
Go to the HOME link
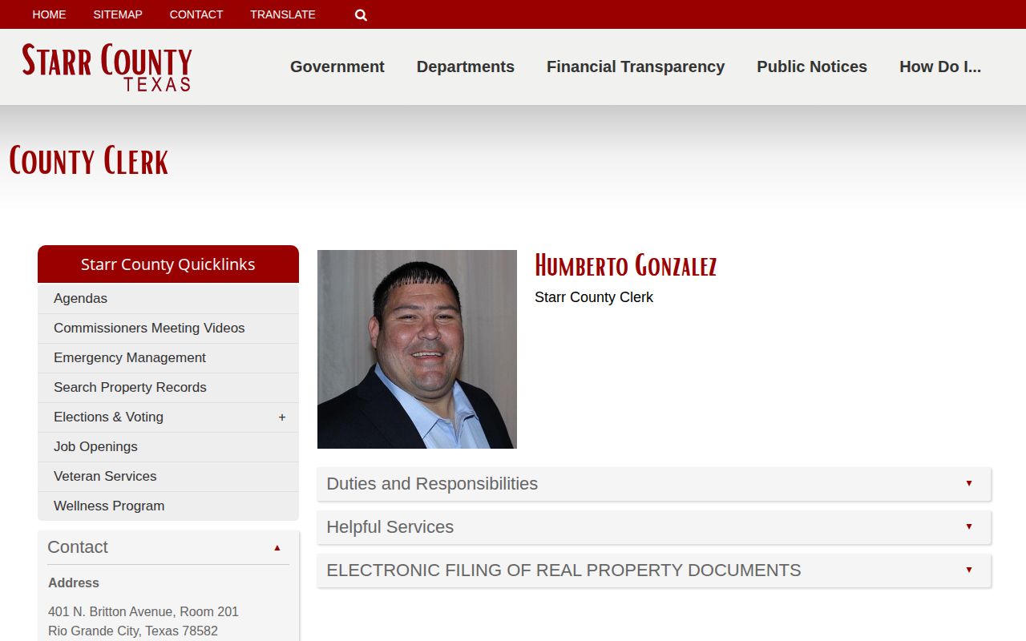(49, 14)
